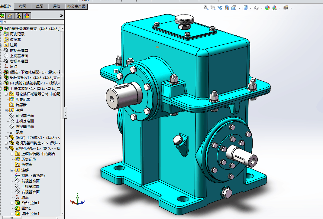Click the panel expand double-arrow button
The height and width of the screenshot is (219, 323).
(61, 15)
